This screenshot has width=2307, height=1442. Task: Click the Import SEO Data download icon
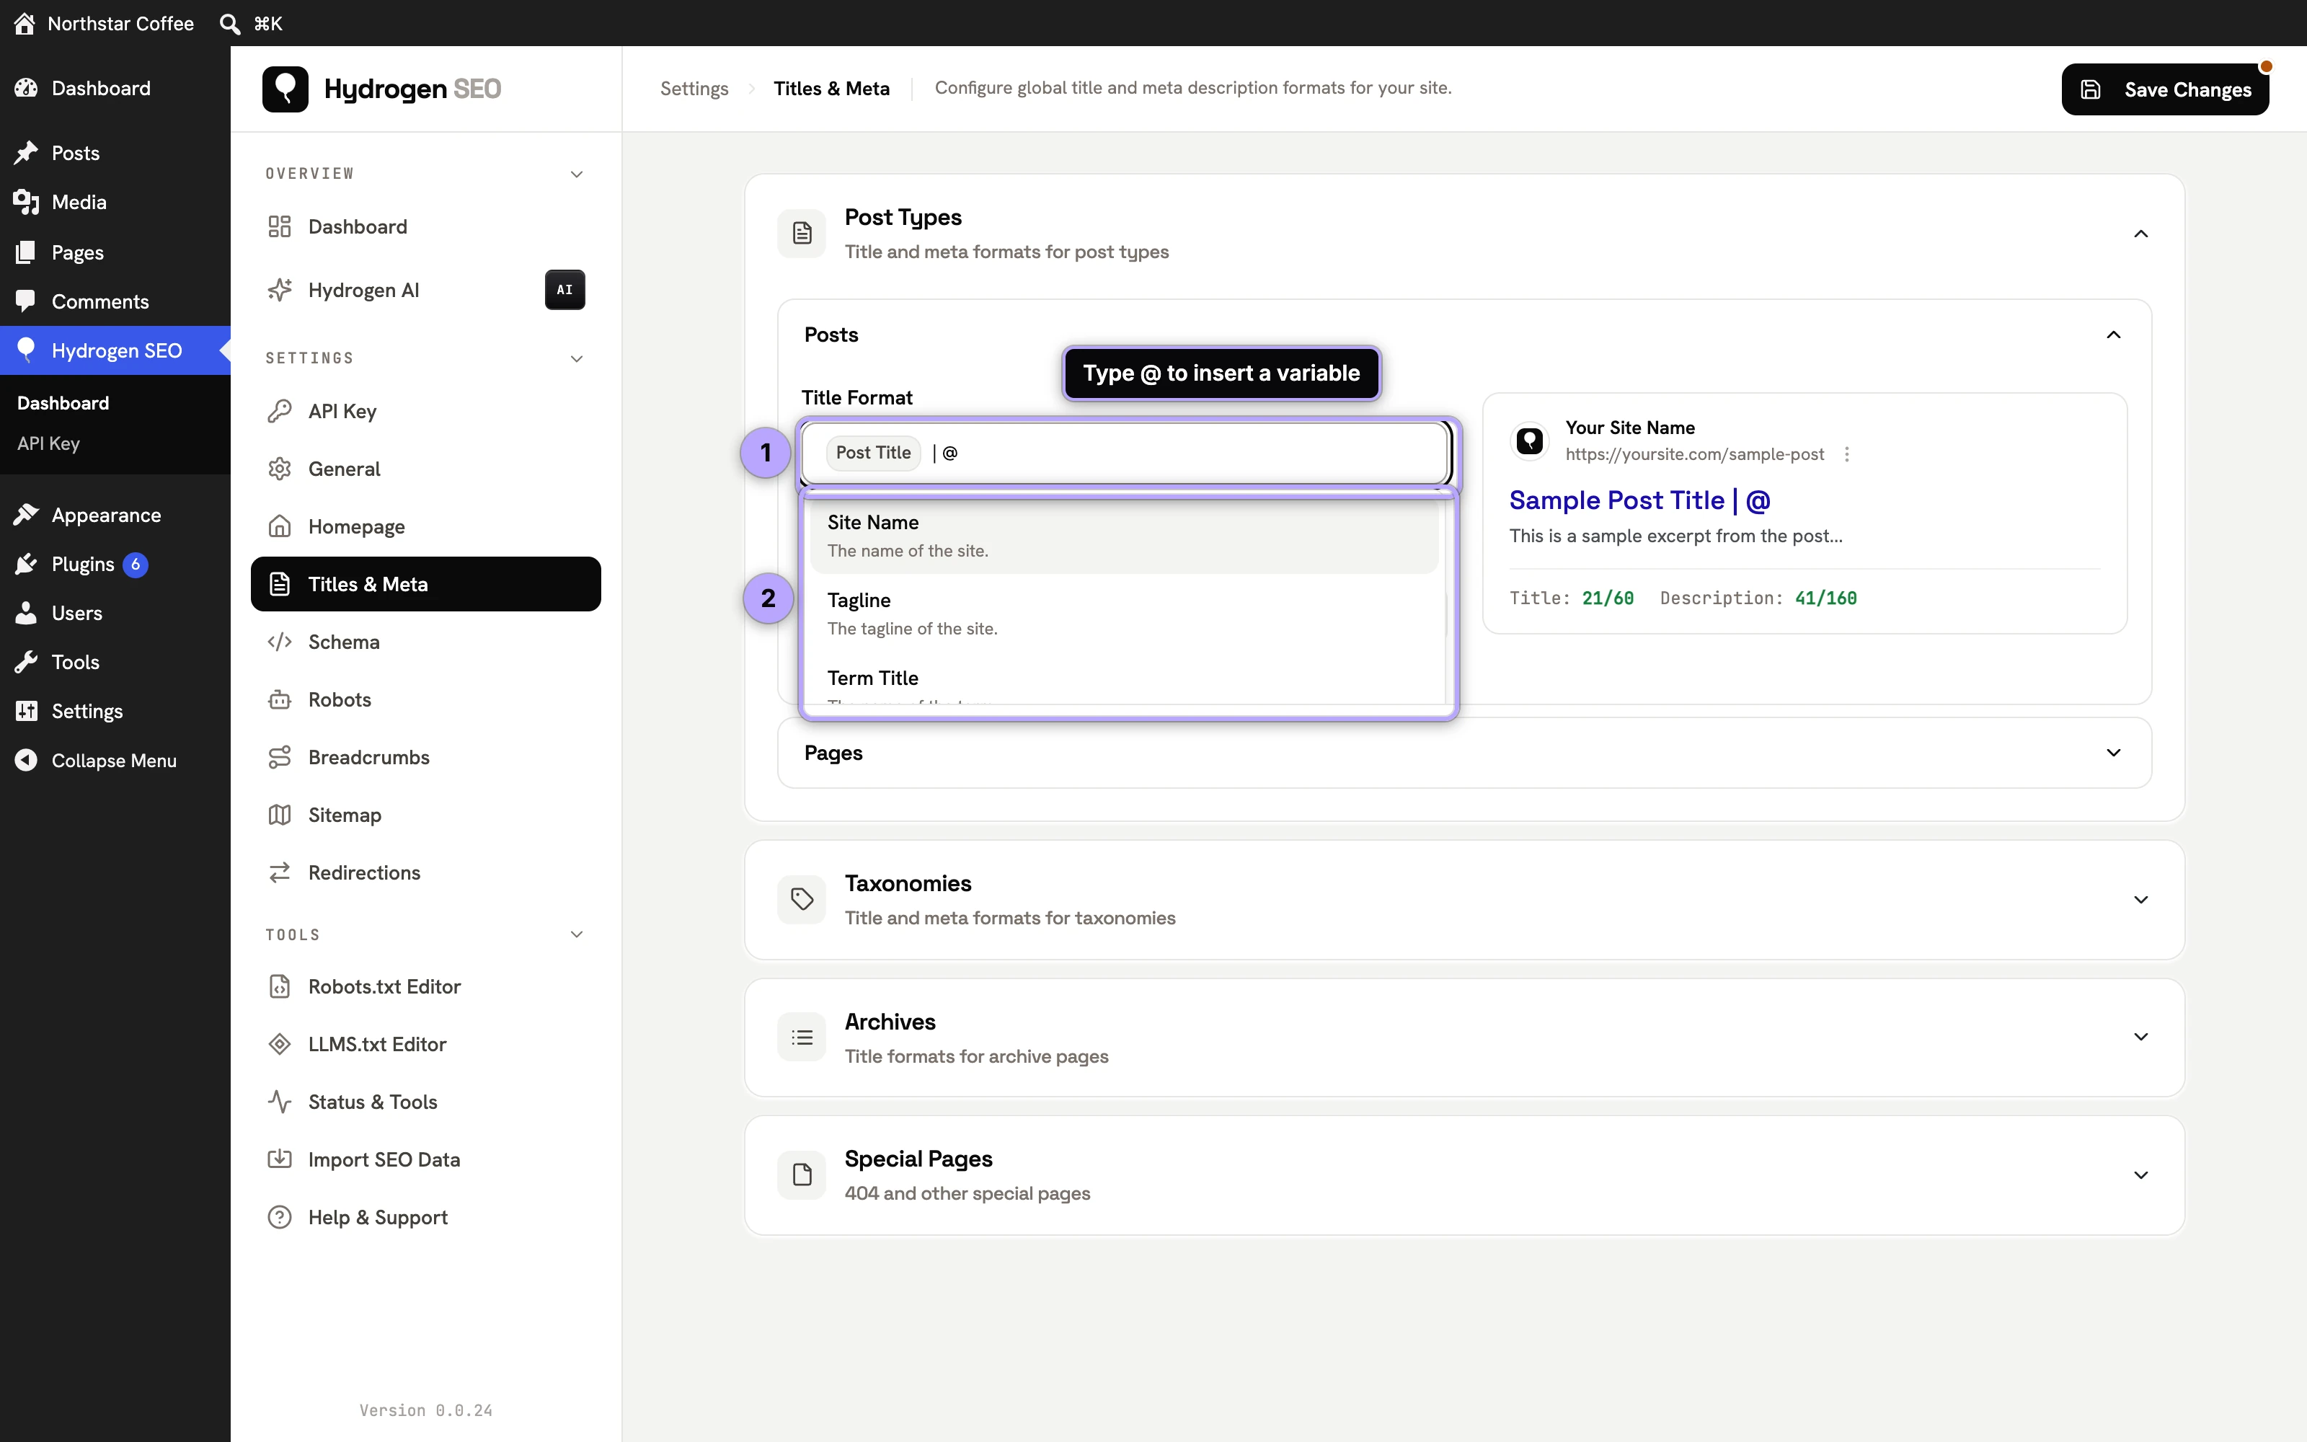click(279, 1159)
